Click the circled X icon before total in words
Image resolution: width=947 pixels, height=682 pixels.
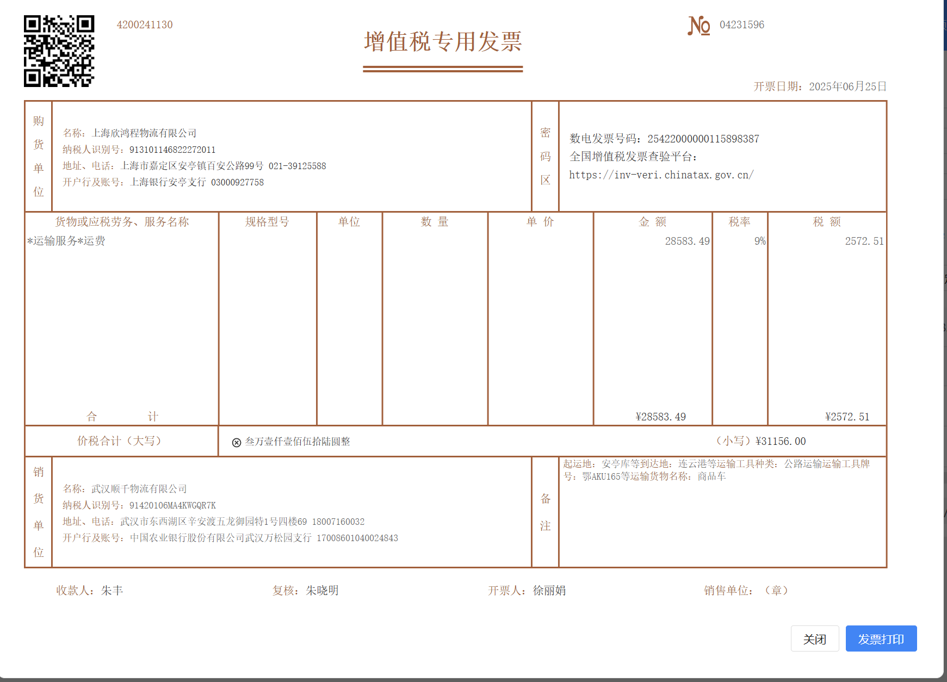point(237,443)
